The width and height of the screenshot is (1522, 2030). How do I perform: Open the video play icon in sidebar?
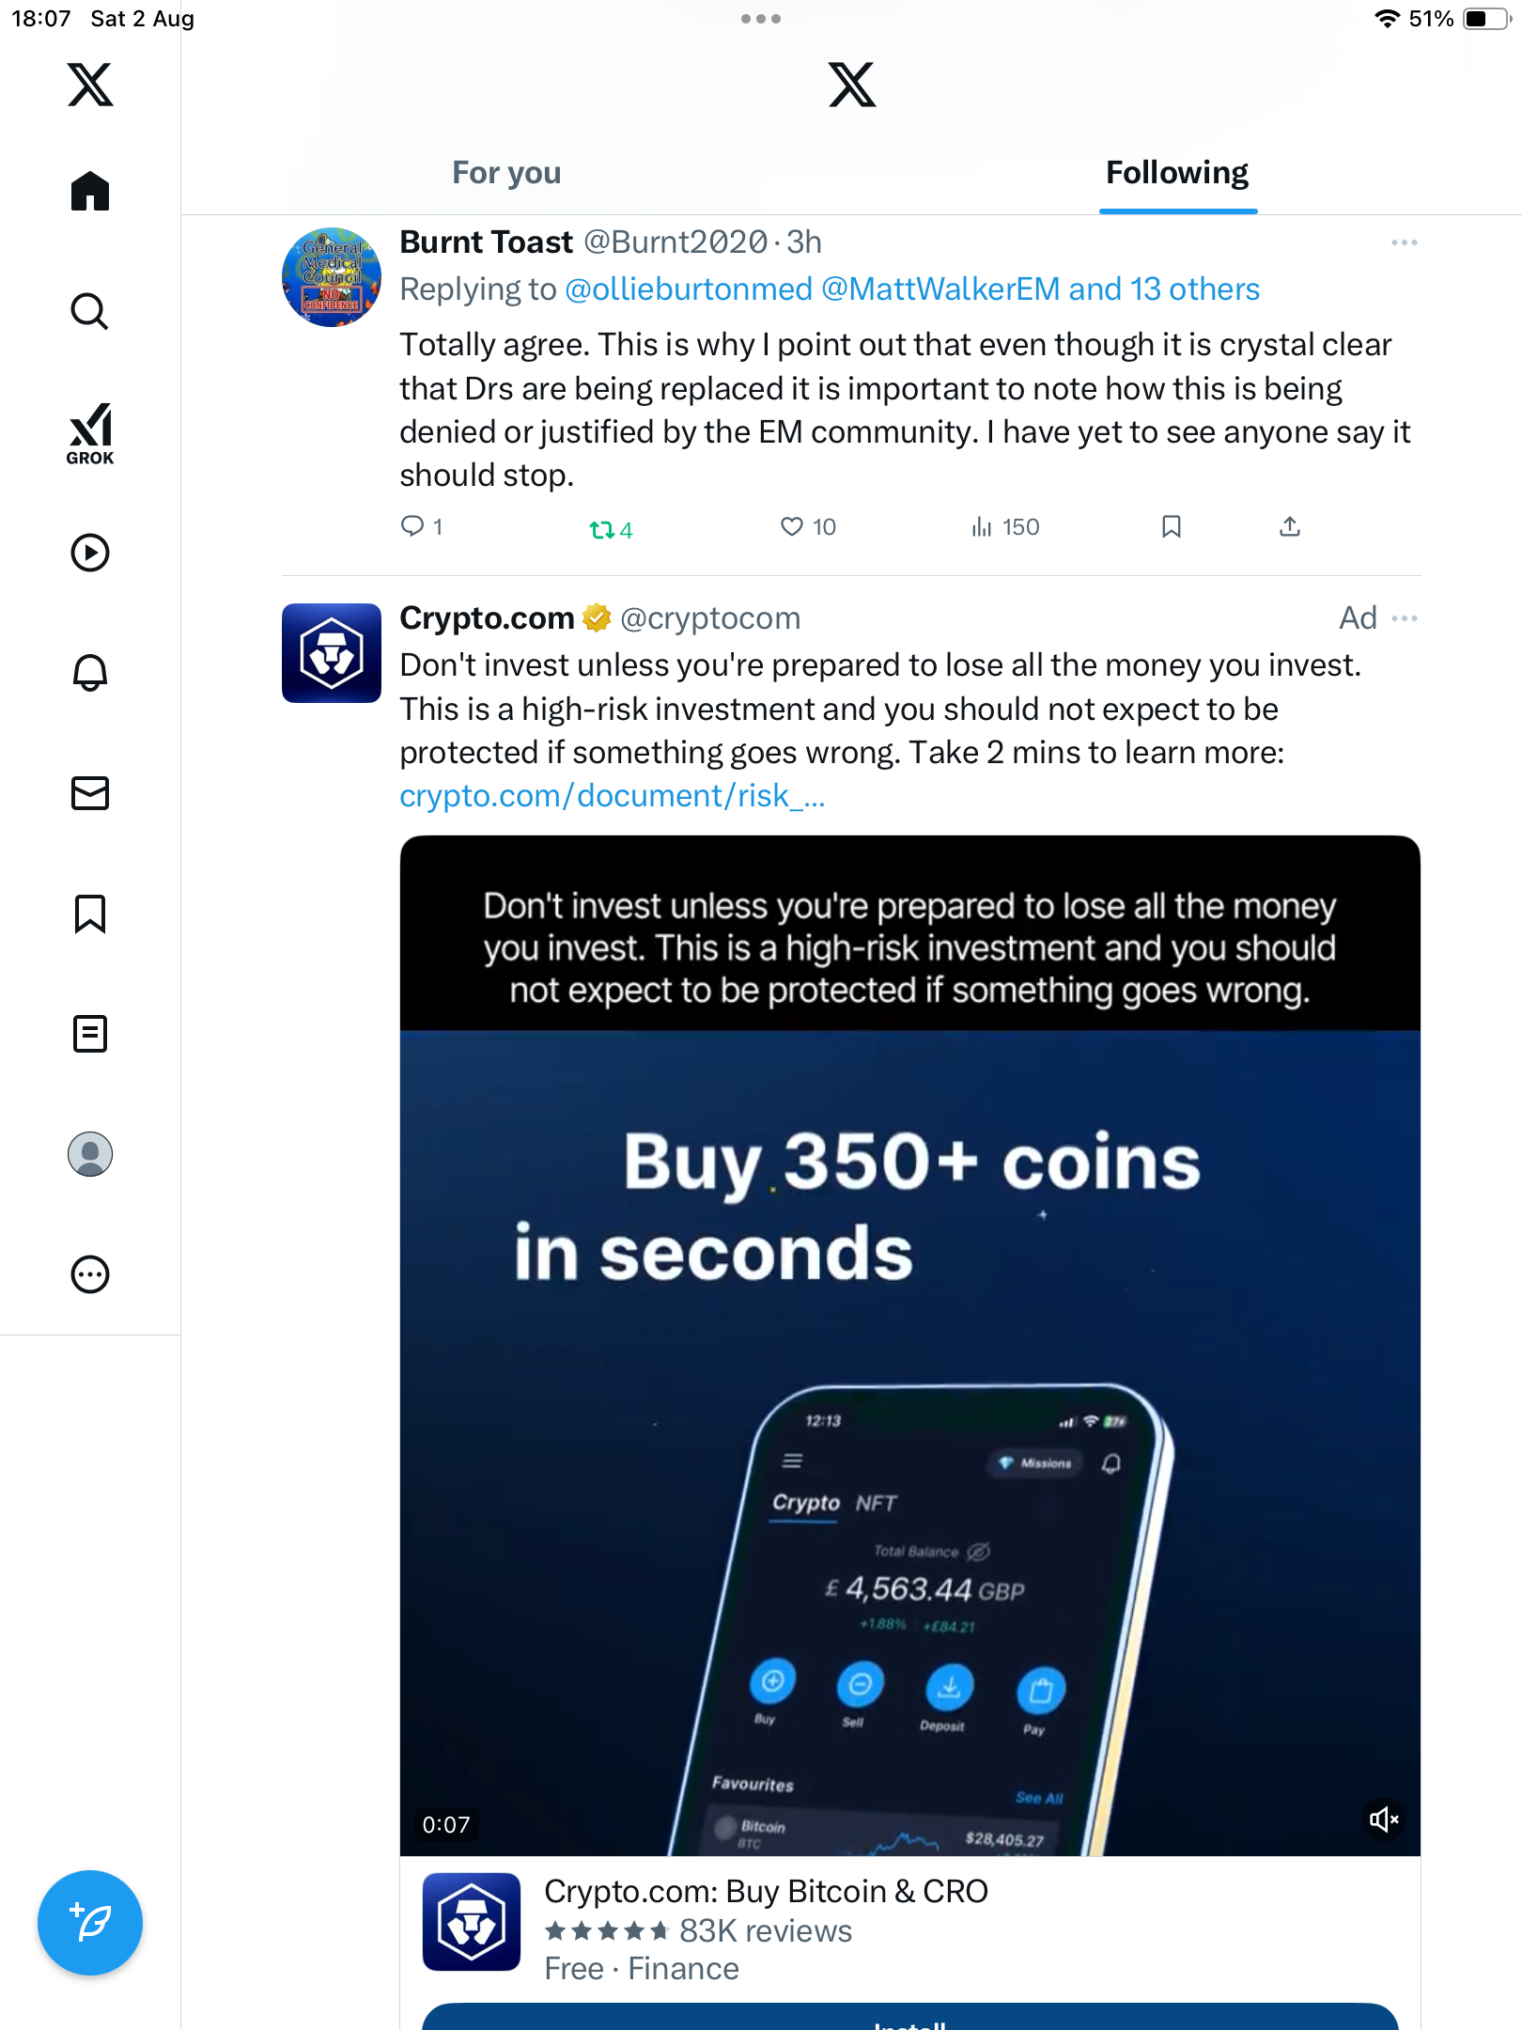click(90, 552)
